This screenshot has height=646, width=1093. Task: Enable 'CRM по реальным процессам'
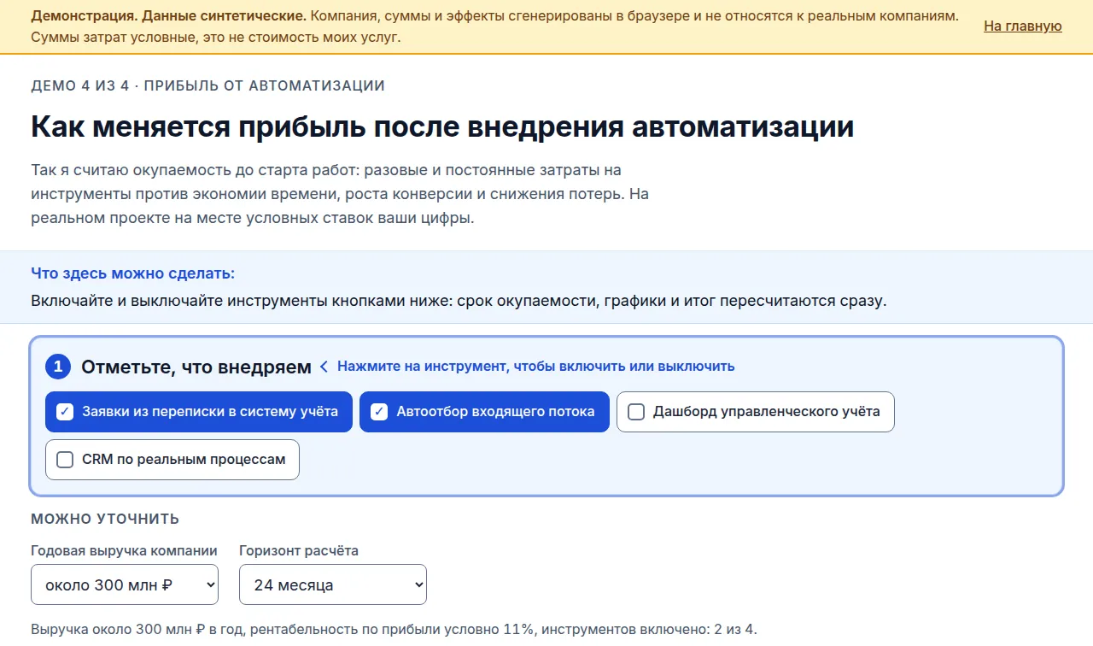[172, 460]
